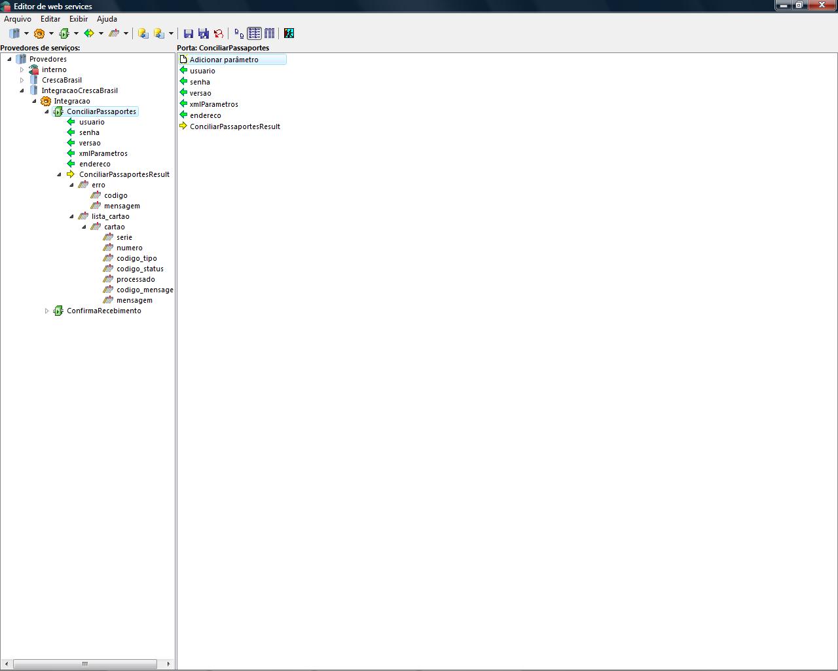Select codigo_status field in tree
838x671 pixels.
coord(140,269)
